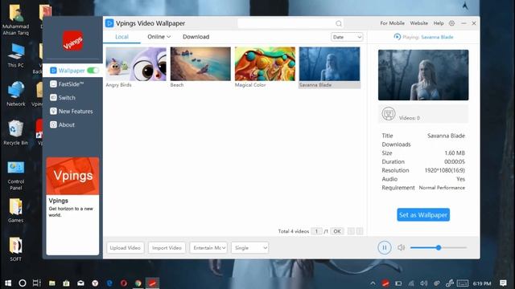The height and width of the screenshot is (289, 515).
Task: Open Opera browser from the taskbar
Action: pos(123,283)
